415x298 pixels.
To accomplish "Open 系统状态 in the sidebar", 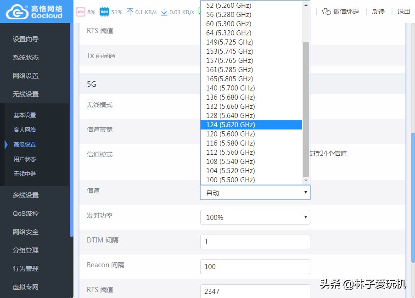I will pyautogui.click(x=26, y=57).
